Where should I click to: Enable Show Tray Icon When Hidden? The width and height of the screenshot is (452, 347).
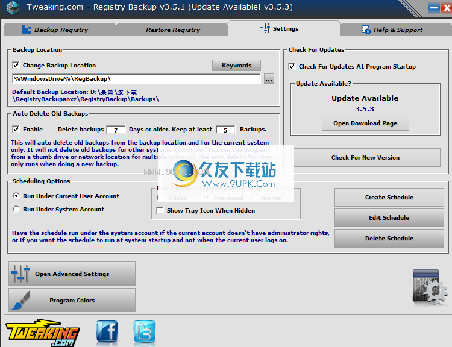160,211
